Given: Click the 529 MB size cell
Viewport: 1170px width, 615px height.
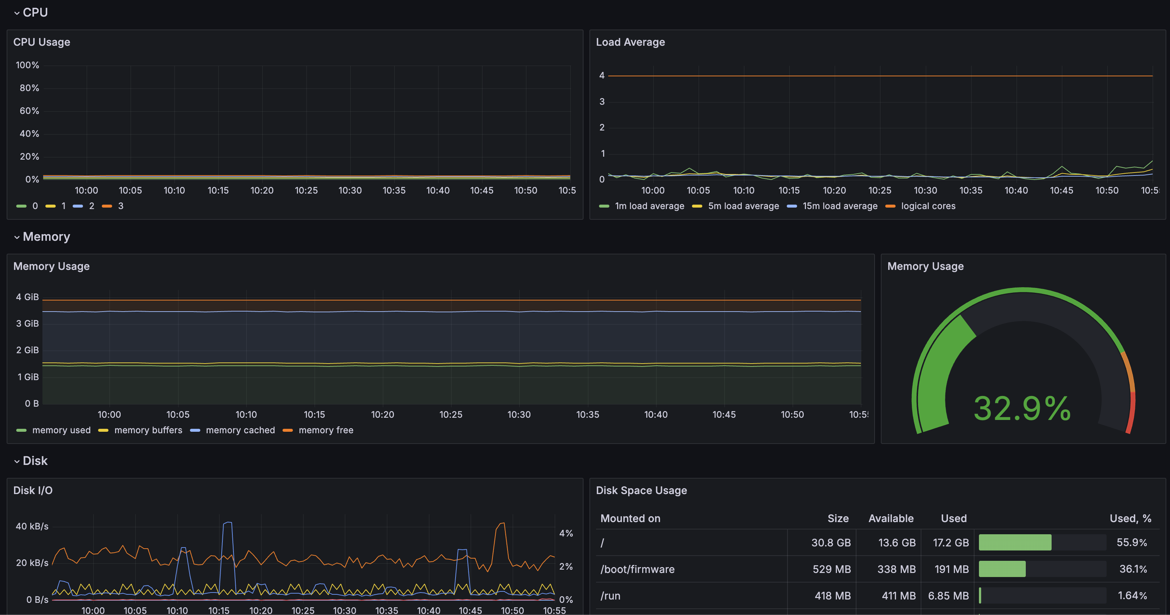Looking at the screenshot, I should (822, 569).
